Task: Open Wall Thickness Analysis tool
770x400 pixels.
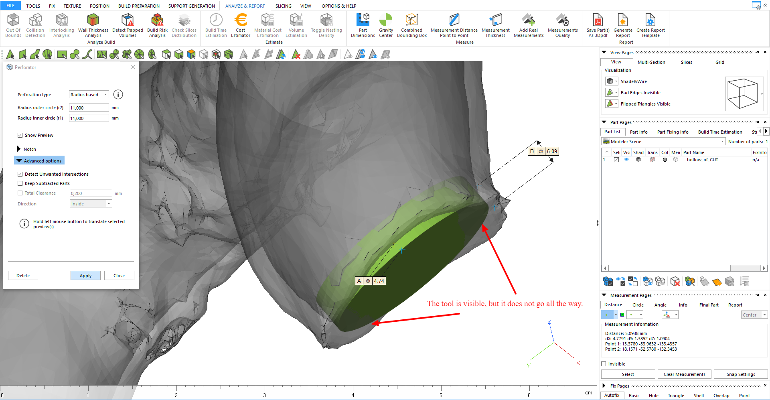Action: coord(93,26)
